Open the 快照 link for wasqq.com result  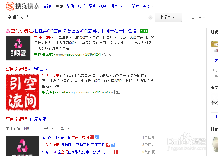pyautogui.click(x=108, y=54)
